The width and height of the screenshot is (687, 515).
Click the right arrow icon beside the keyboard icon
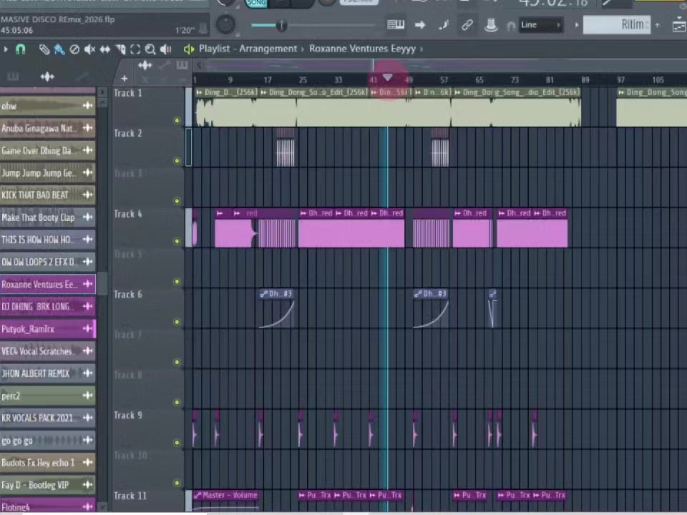(420, 25)
